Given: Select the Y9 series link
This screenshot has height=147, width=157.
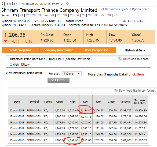Looking at the screenshot, I should pos(40,15).
